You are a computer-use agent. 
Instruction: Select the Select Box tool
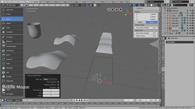pyautogui.click(x=12, y=10)
